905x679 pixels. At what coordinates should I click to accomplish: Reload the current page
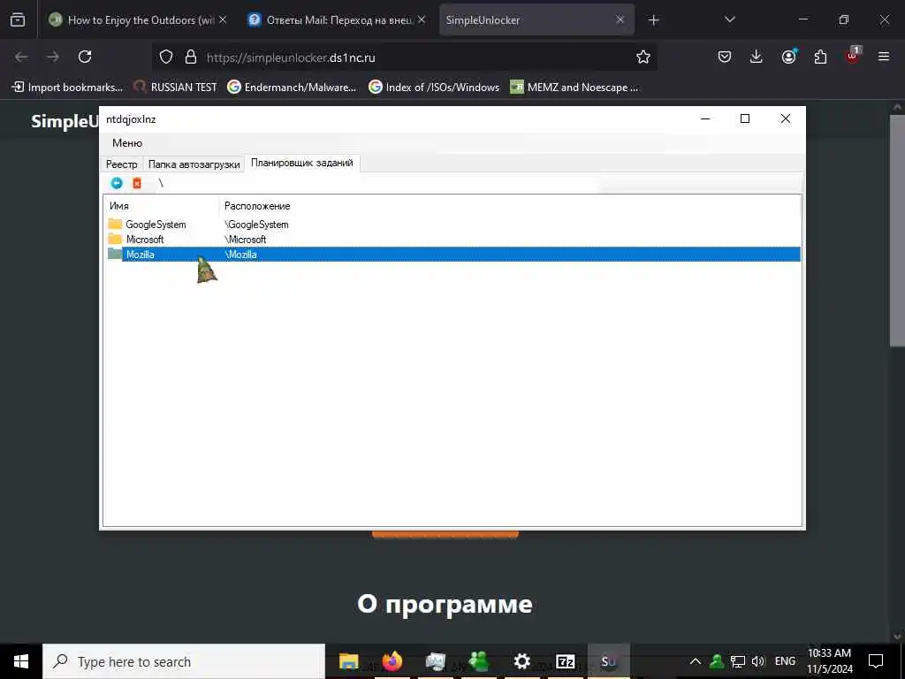[x=85, y=57]
